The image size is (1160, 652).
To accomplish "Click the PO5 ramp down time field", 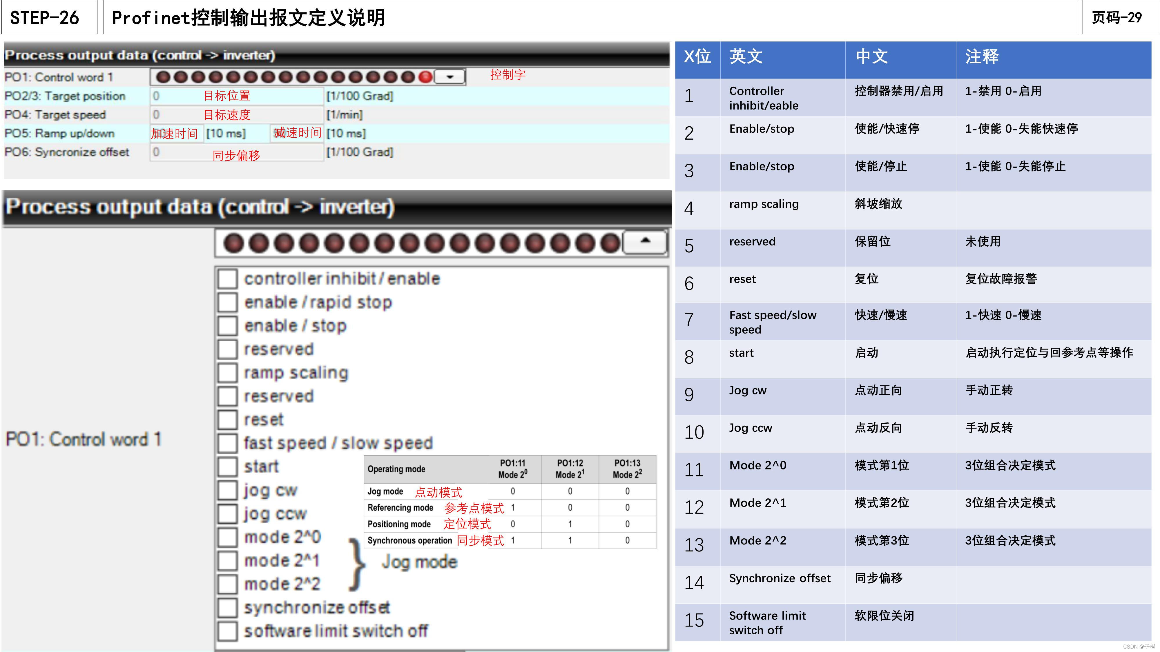I will click(x=297, y=134).
